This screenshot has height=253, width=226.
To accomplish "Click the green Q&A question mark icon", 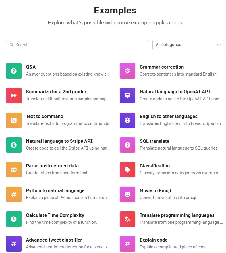I will pos(14,71).
